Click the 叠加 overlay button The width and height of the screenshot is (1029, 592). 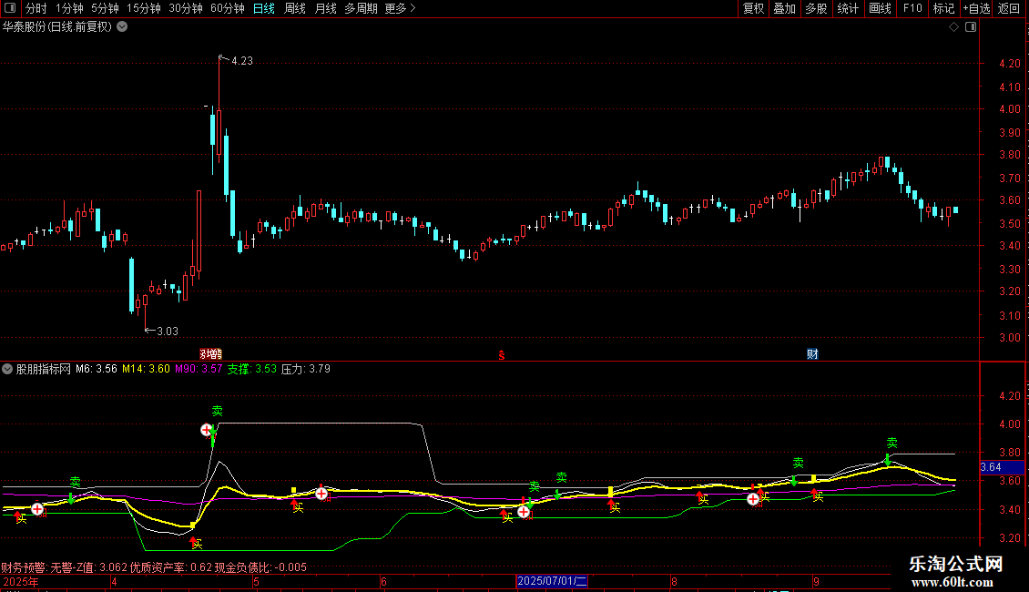click(x=785, y=8)
